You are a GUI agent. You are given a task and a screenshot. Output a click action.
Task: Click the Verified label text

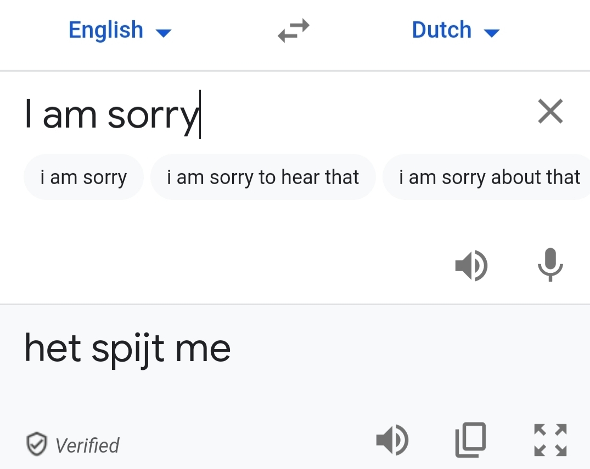(x=87, y=446)
